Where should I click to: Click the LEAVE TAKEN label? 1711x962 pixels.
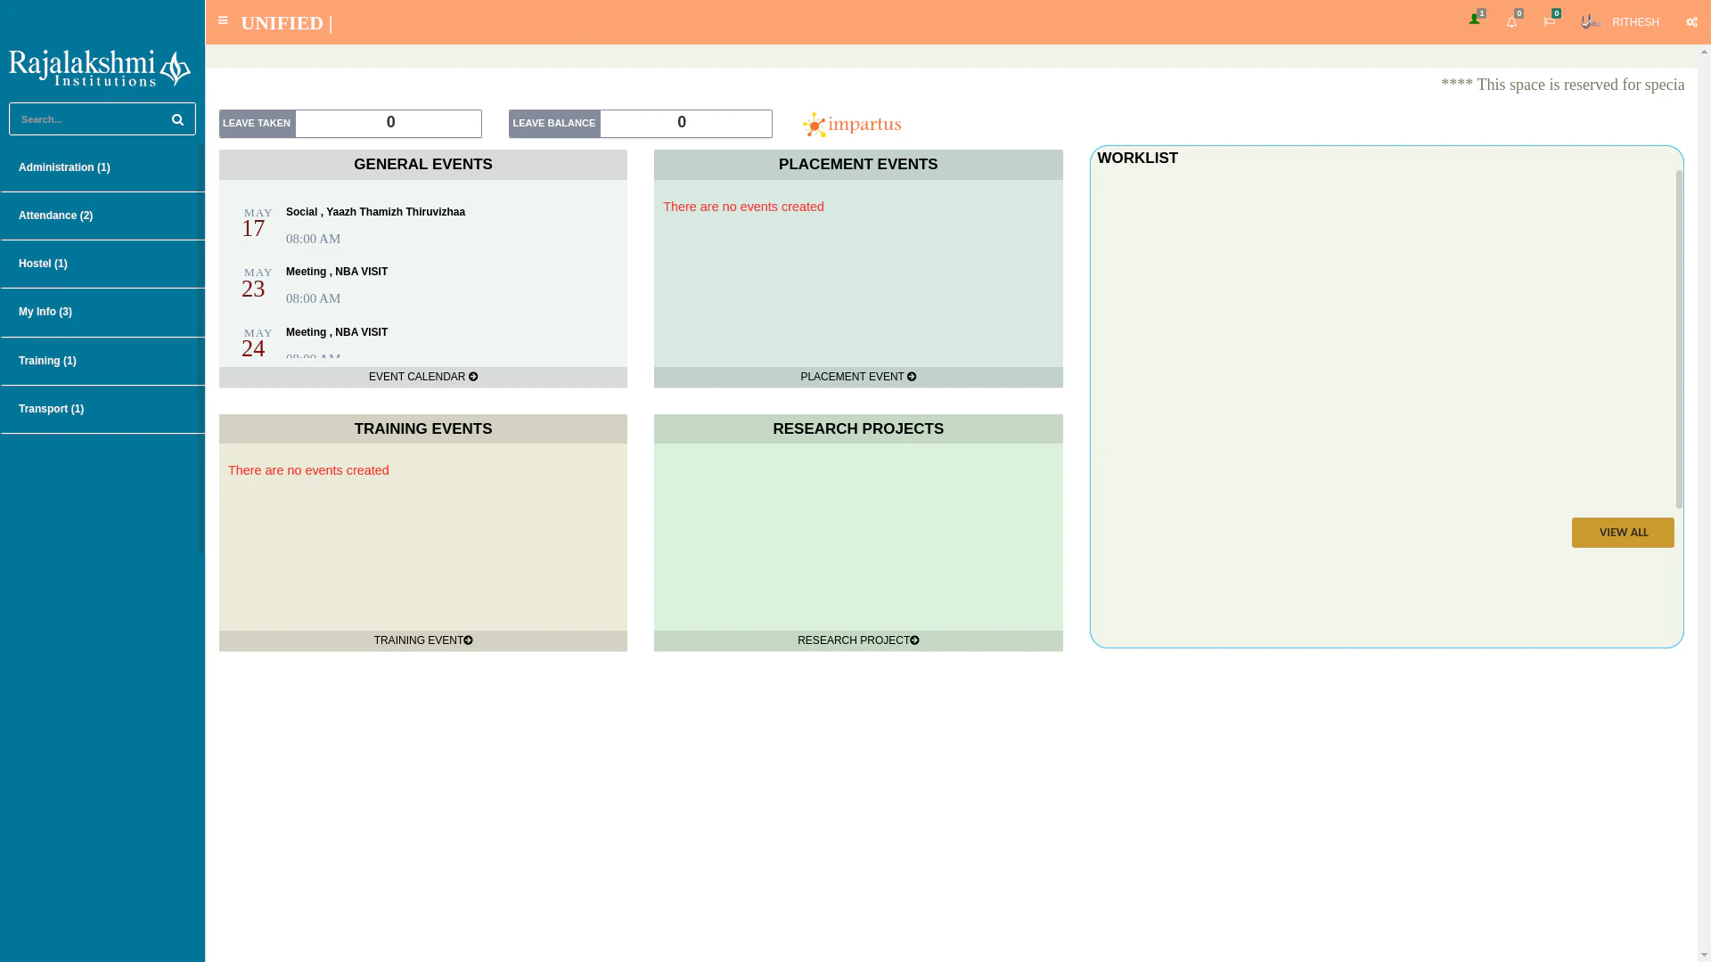tap(257, 124)
